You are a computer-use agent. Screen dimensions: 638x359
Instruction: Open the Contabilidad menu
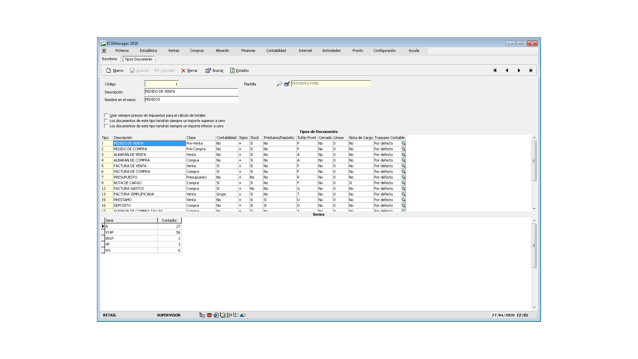276,51
